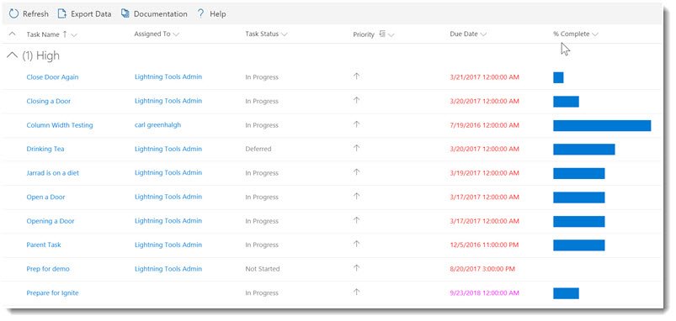Click the priority up-arrow for Drinking Tea
Viewport: 676px width, 321px height.
click(356, 149)
